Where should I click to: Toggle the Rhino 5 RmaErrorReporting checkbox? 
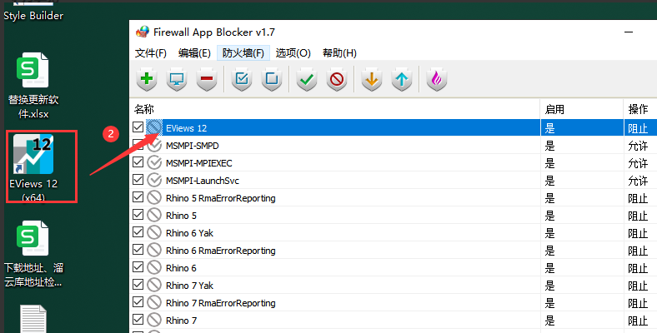(138, 197)
